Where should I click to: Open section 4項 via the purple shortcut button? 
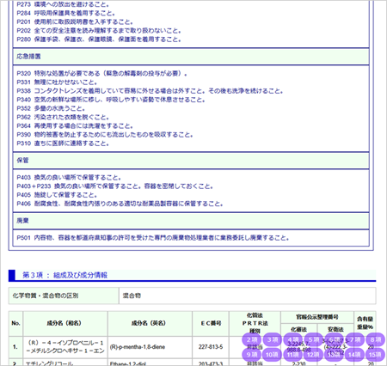[293, 339]
